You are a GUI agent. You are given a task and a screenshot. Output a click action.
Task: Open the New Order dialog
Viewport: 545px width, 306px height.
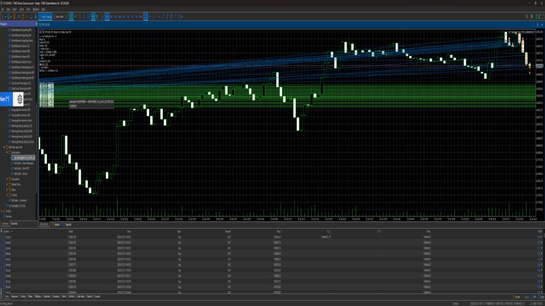pos(58,17)
